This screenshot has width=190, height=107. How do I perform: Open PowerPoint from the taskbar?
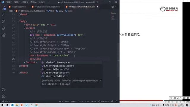coord(22,105)
